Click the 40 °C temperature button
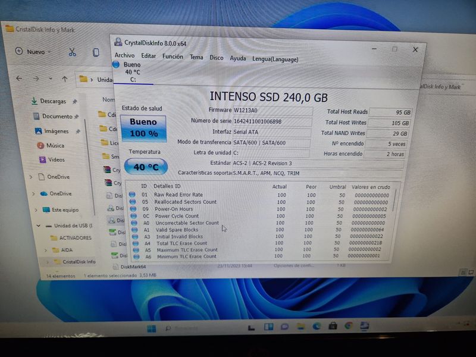476x357 pixels. click(x=146, y=167)
